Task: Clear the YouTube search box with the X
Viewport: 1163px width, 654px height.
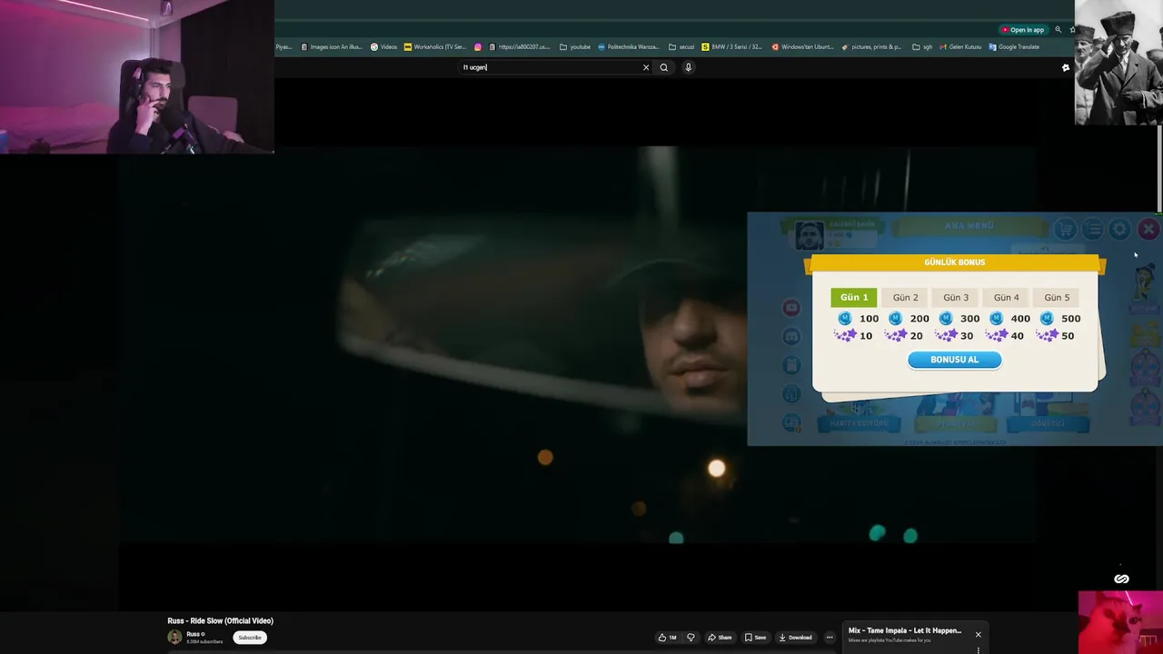Action: [646, 67]
